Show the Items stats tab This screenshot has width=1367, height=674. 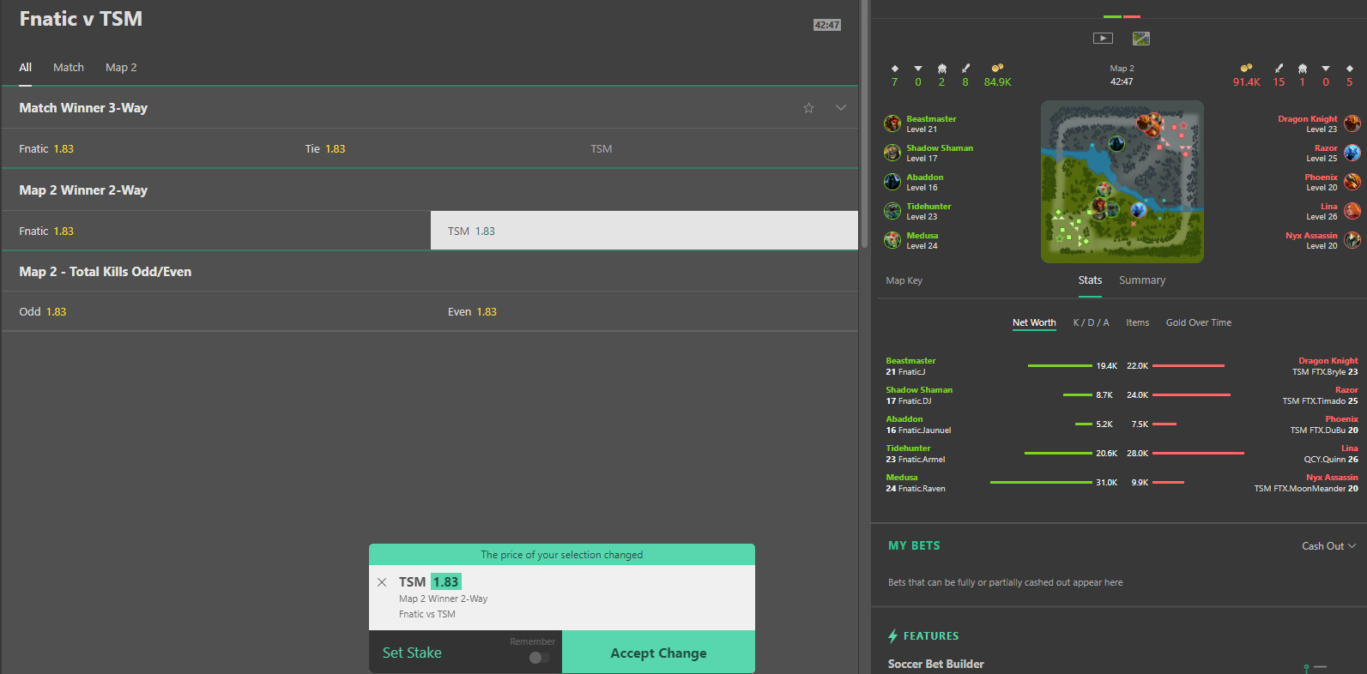click(x=1138, y=323)
